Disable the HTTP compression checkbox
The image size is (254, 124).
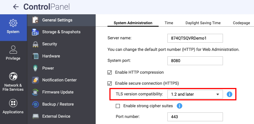click(x=110, y=73)
